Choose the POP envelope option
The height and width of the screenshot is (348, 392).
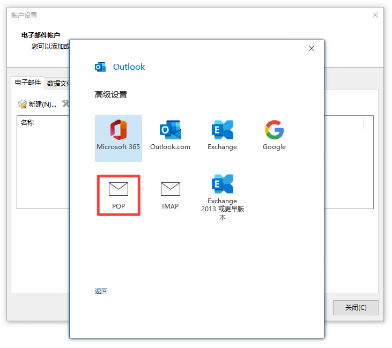tap(119, 195)
